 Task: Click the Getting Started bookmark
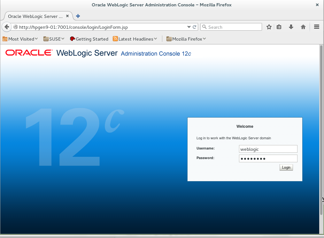[89, 39]
